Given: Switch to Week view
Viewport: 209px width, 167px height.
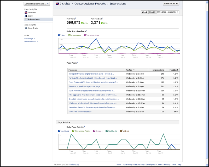Looking at the screenshot, I should coord(145,12).
